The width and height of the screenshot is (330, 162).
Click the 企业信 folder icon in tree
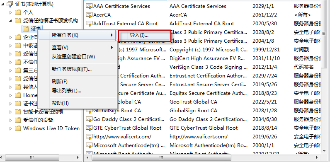point(18,37)
